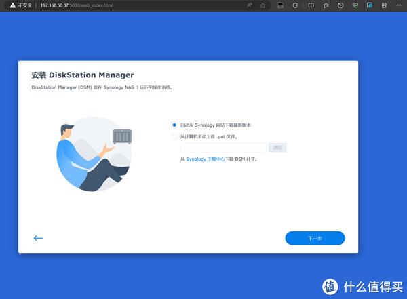Open the browser history clock icon
The image size is (407, 299).
tap(341, 5)
